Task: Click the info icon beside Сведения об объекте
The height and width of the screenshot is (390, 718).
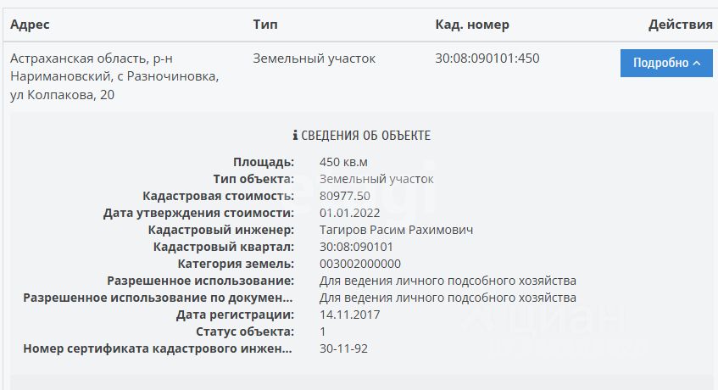Action: tap(295, 136)
